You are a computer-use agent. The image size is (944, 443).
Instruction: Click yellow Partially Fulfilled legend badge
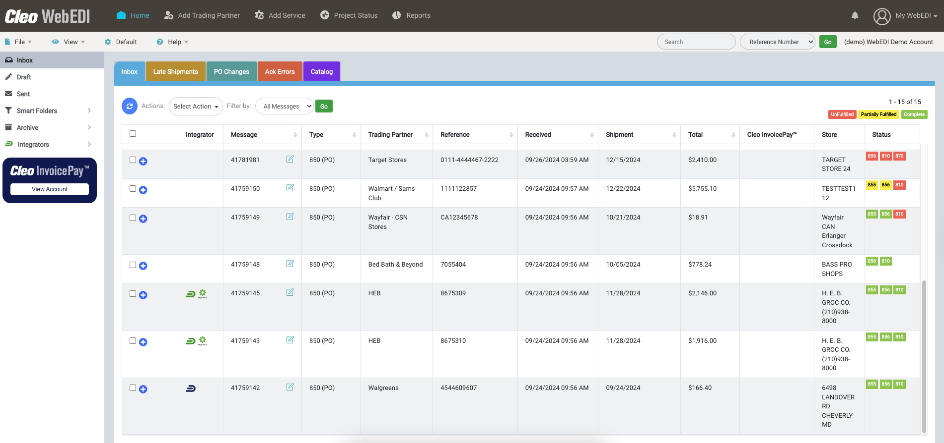pyautogui.click(x=878, y=114)
